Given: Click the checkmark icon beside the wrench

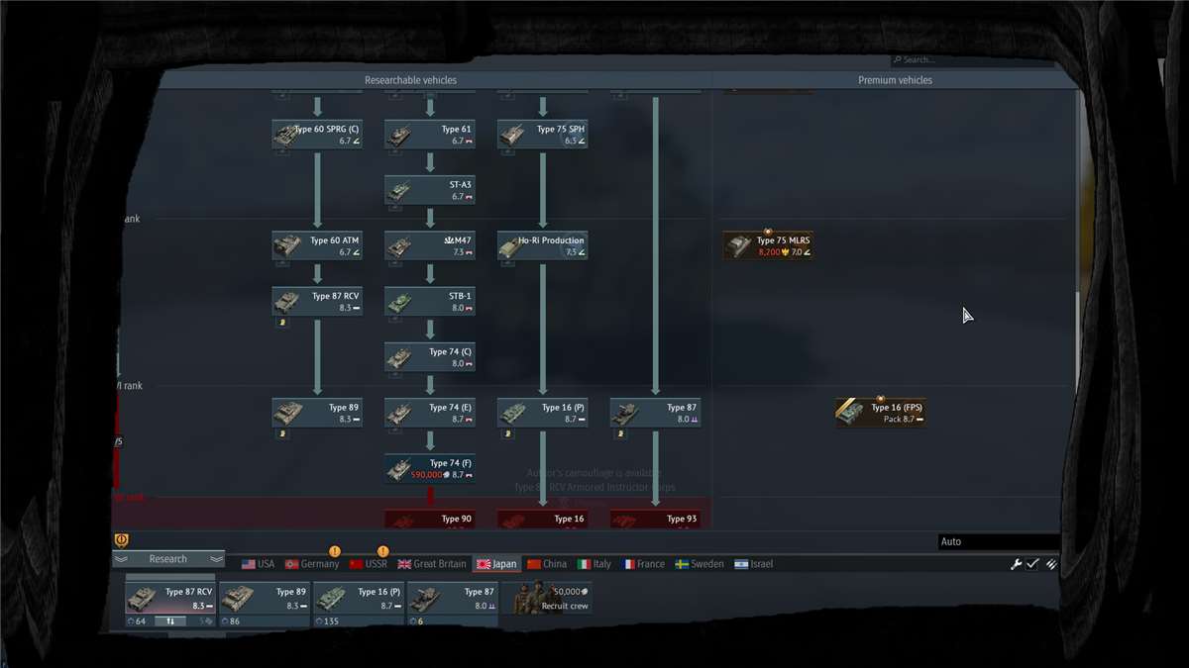Looking at the screenshot, I should [1032, 564].
